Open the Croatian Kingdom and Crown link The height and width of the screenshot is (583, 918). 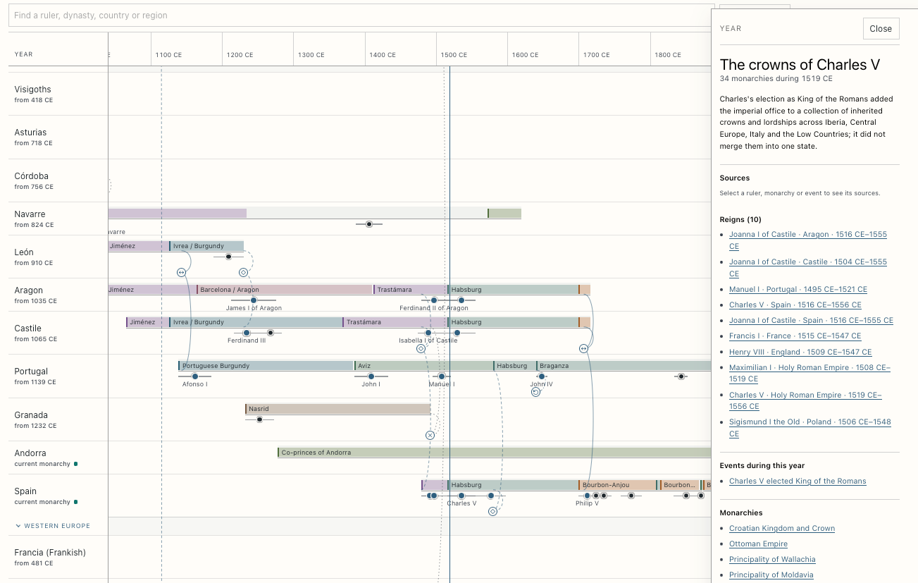pos(782,528)
